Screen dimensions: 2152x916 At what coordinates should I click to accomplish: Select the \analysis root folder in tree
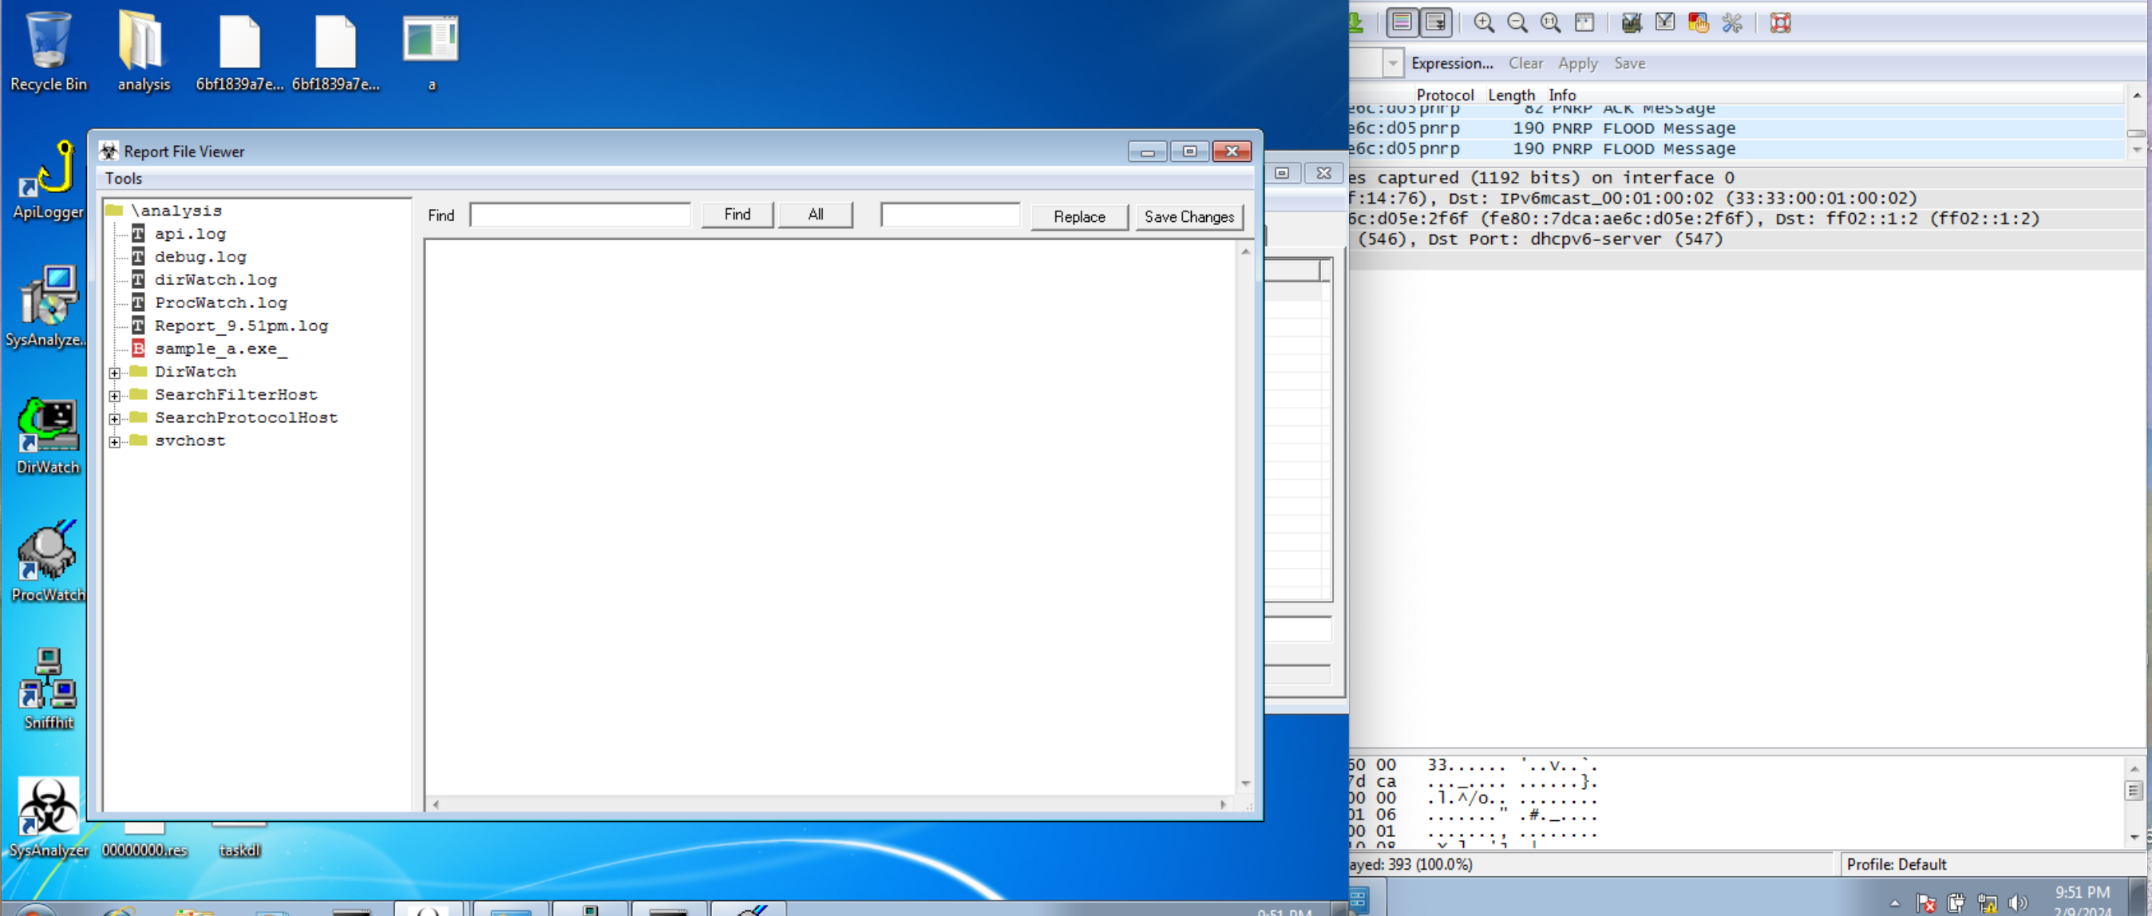[176, 211]
